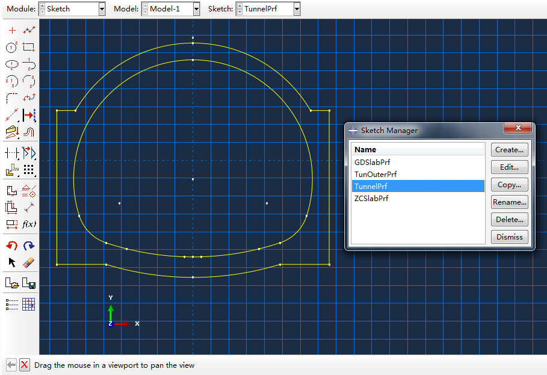
Task: Activate the Create Circle tool
Action: point(11,46)
